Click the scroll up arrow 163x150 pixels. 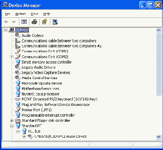pyautogui.click(x=159, y=30)
